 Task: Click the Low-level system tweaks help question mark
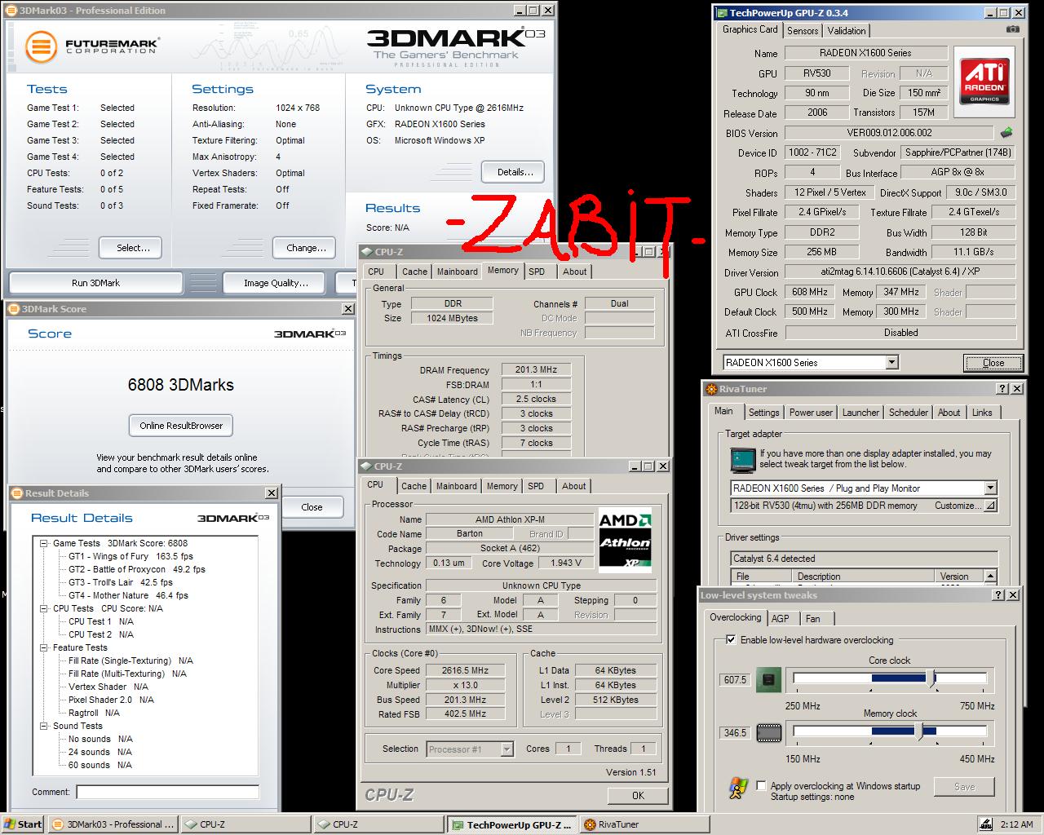click(999, 595)
